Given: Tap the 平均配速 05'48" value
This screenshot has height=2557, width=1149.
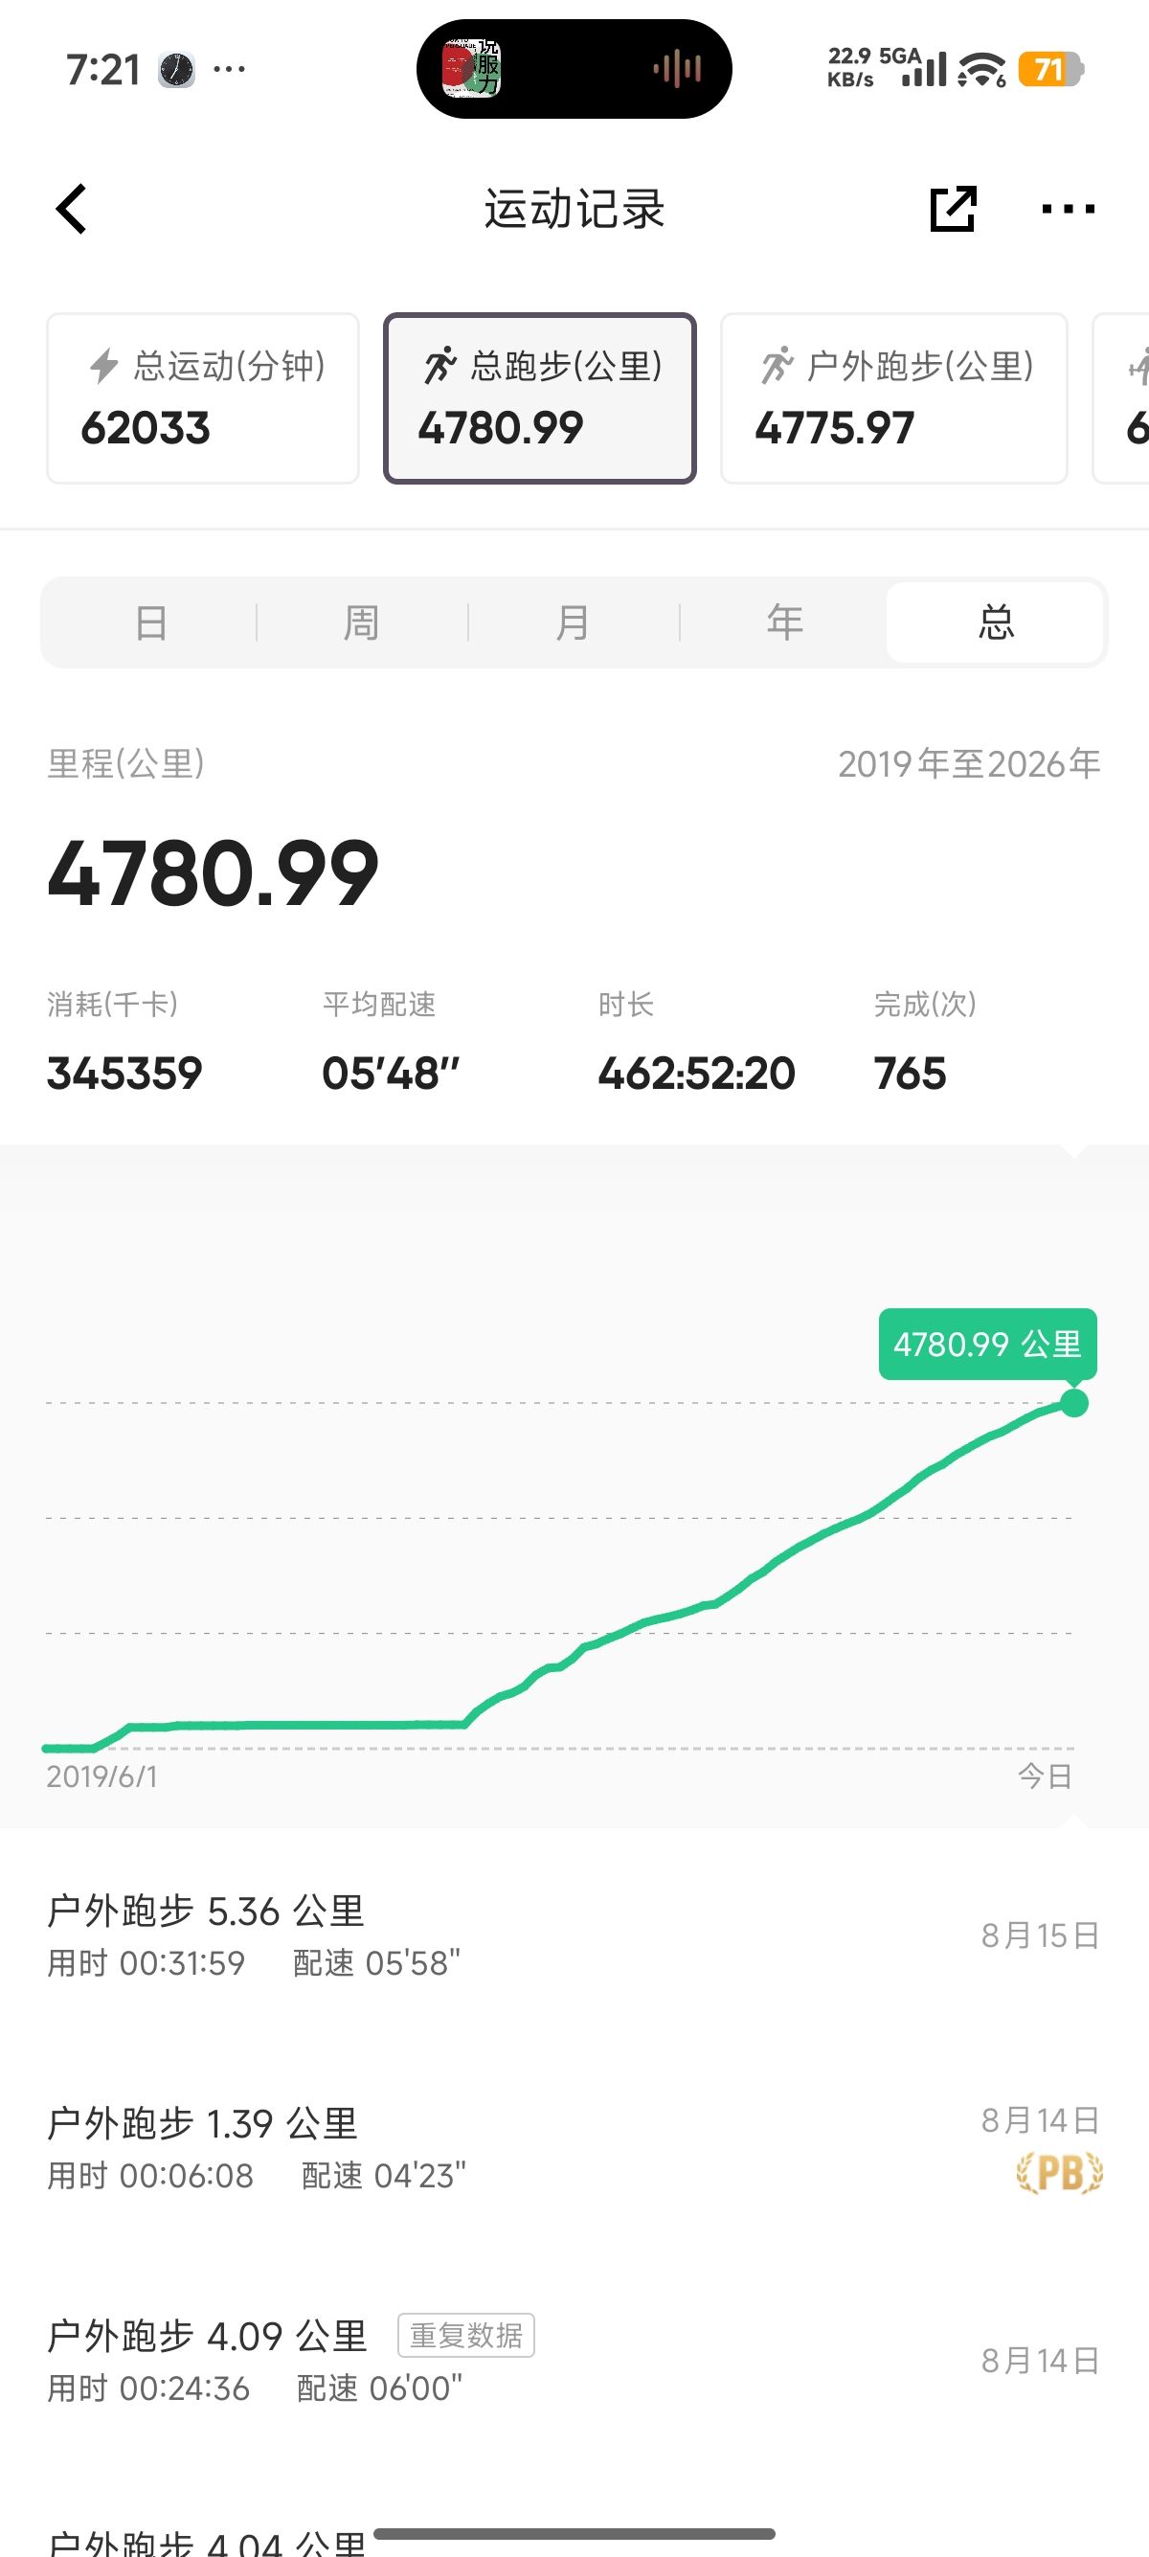Looking at the screenshot, I should 391,1073.
